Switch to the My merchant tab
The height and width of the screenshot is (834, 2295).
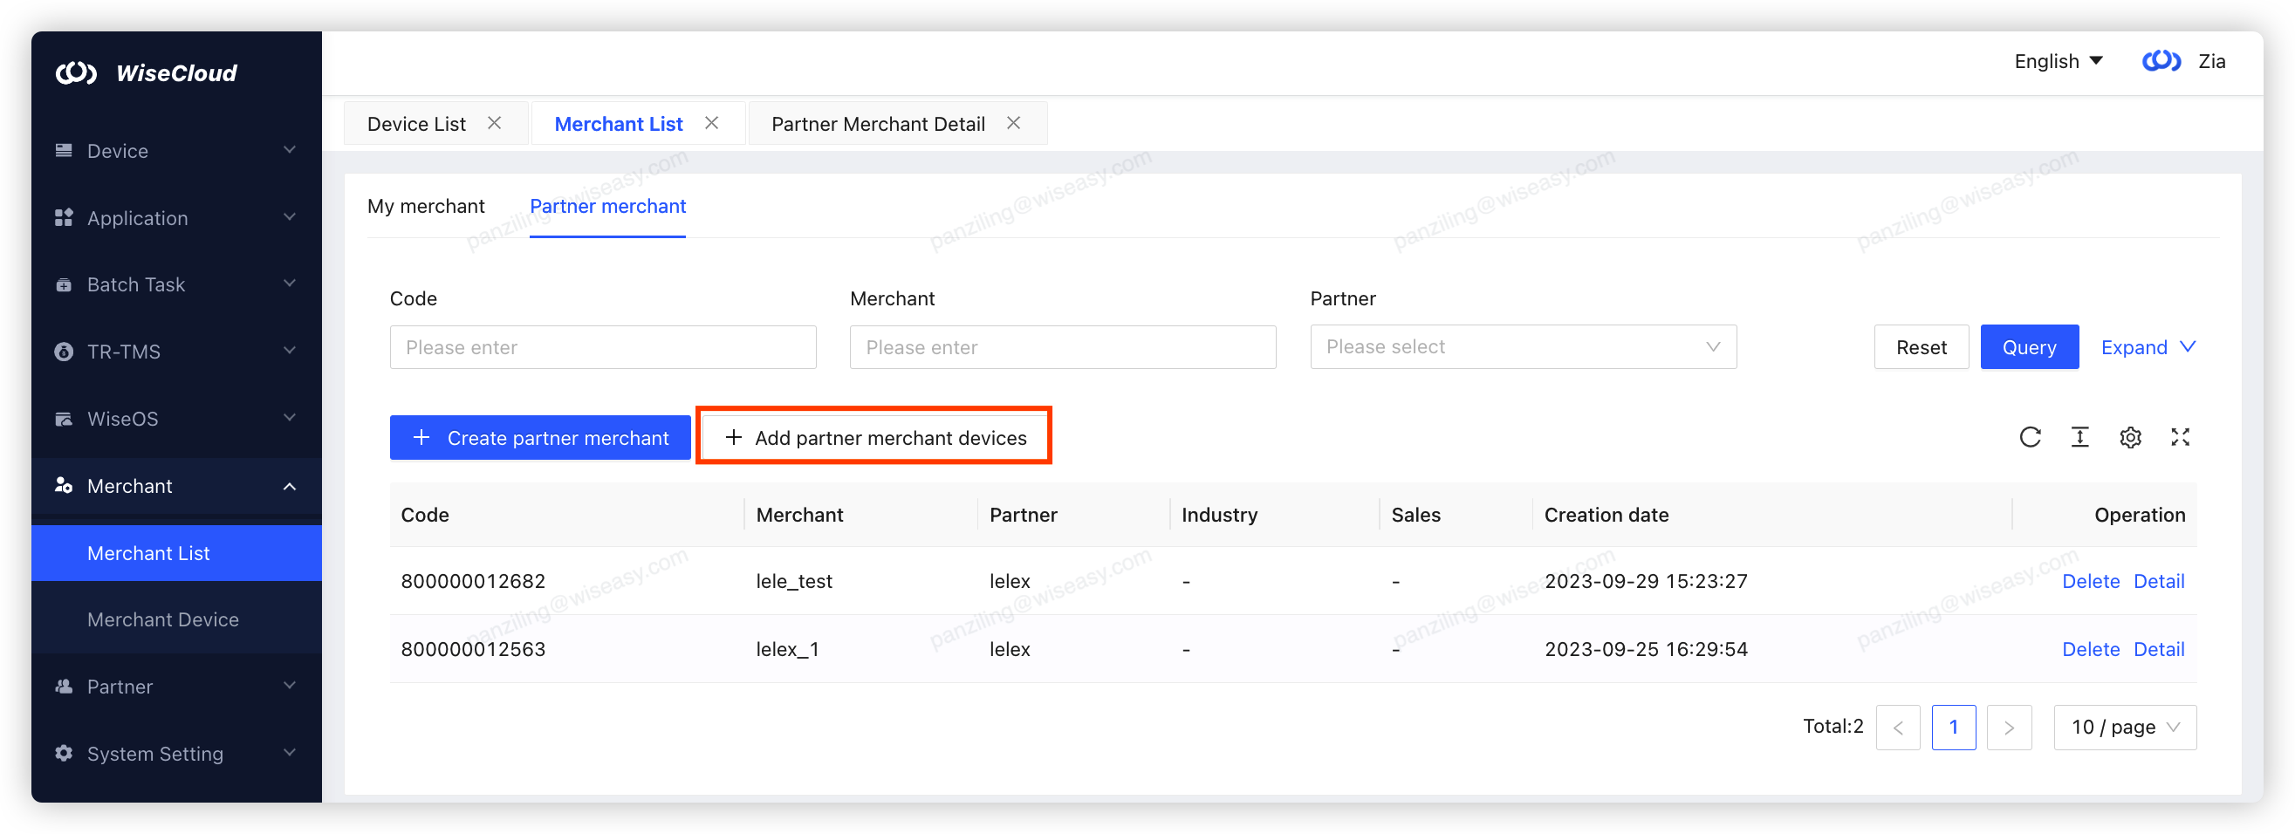point(427,206)
